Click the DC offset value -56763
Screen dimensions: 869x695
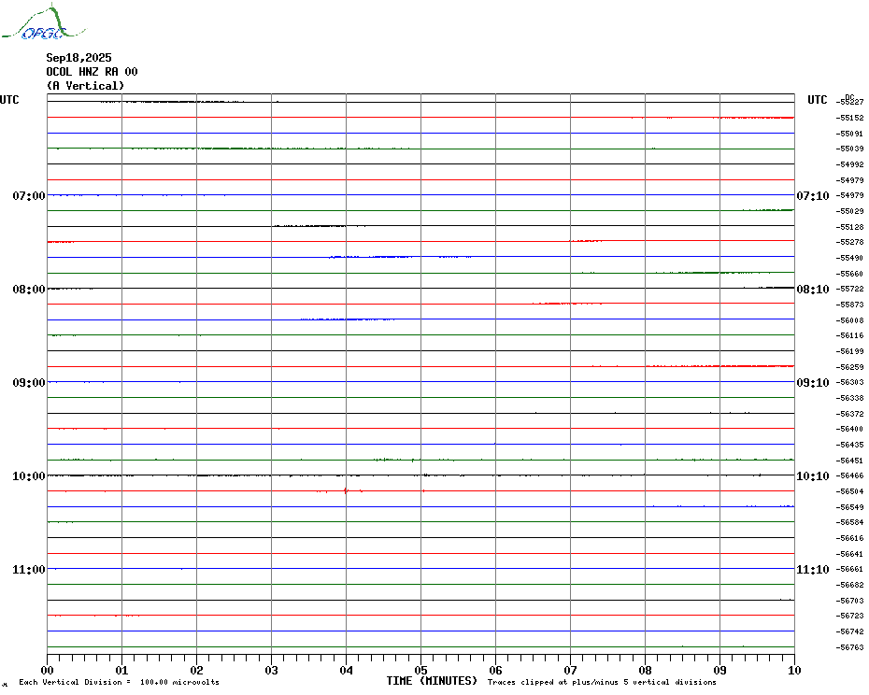[x=850, y=647]
